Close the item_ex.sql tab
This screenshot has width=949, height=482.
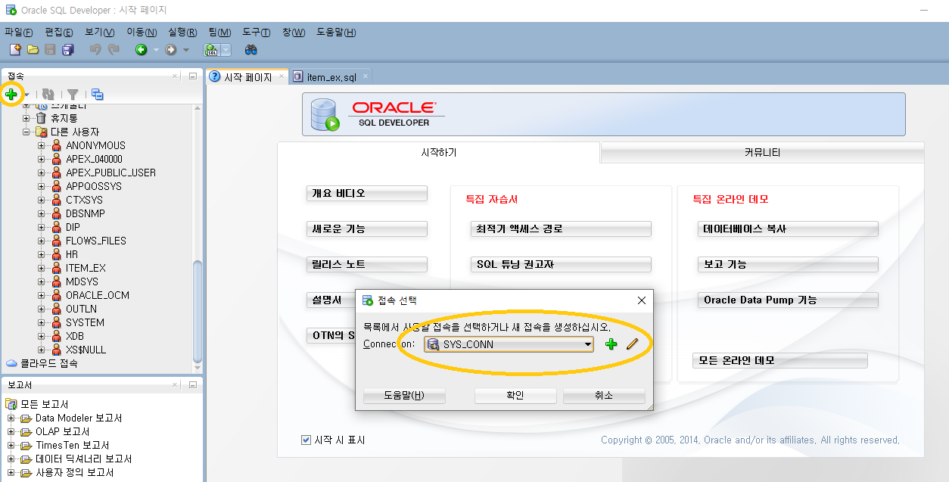[x=365, y=76]
